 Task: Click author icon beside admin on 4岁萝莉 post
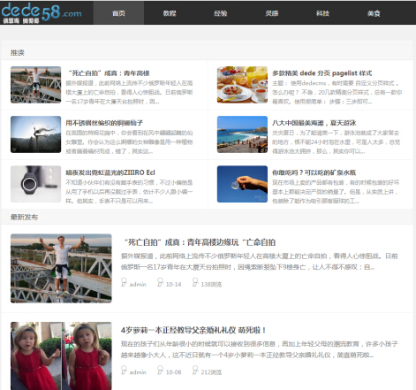point(124,371)
